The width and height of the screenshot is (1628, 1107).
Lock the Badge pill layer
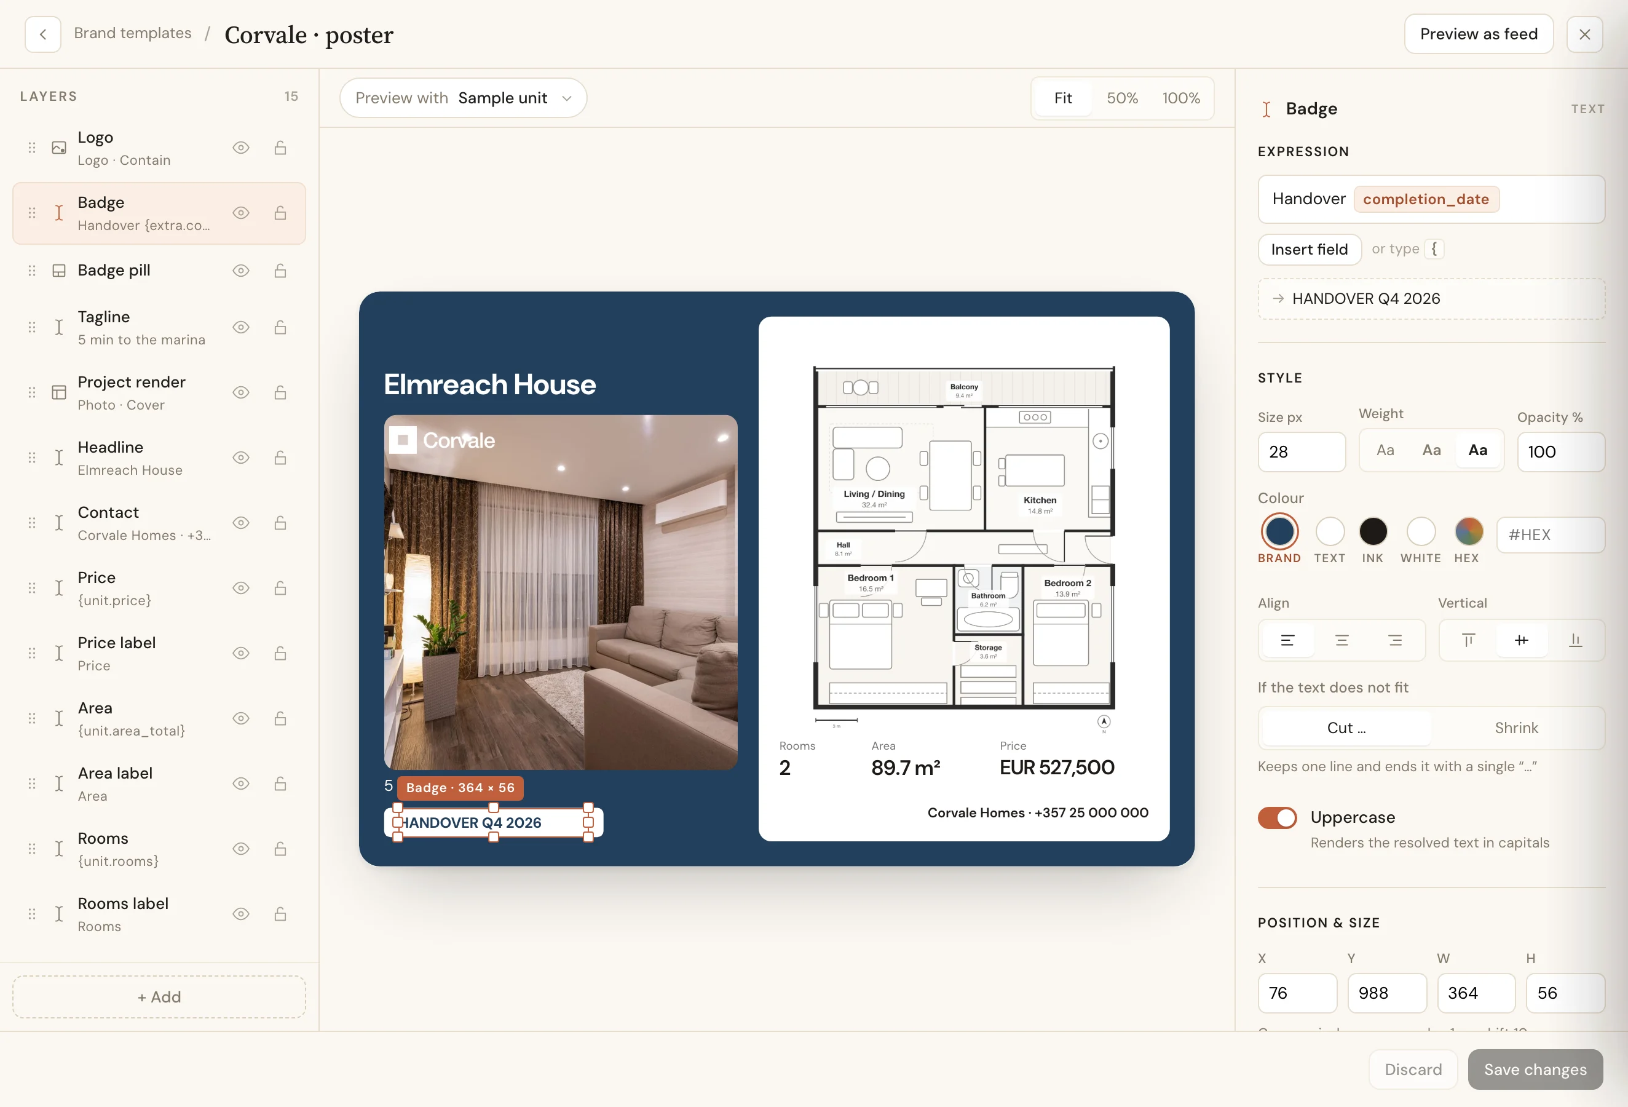[280, 271]
